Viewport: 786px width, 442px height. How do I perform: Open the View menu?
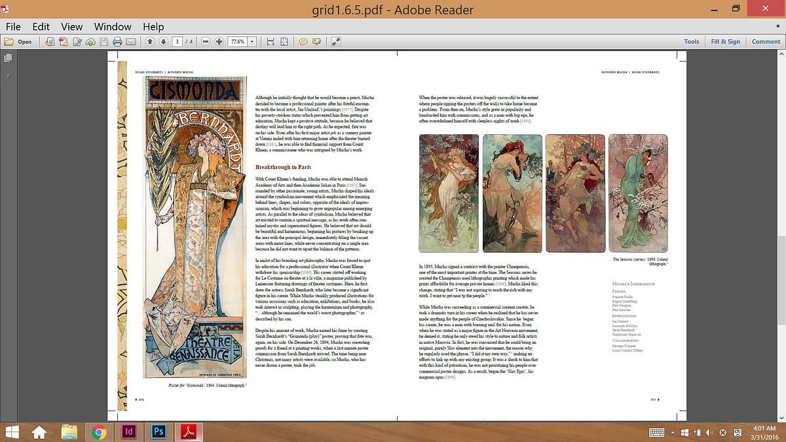72,27
